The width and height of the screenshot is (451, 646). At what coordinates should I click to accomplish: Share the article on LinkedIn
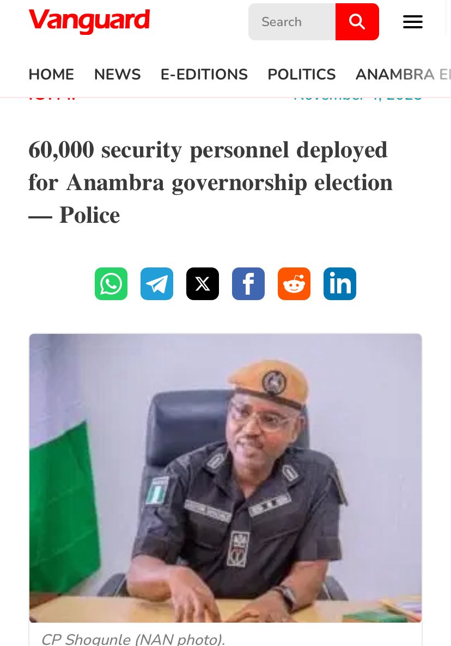point(340,284)
